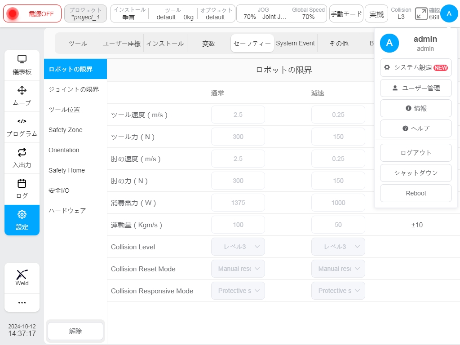
Task: Click the blue A avatar in top bar
Action: coord(449,13)
